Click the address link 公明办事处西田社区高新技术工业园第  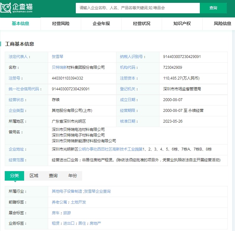click(111, 149)
